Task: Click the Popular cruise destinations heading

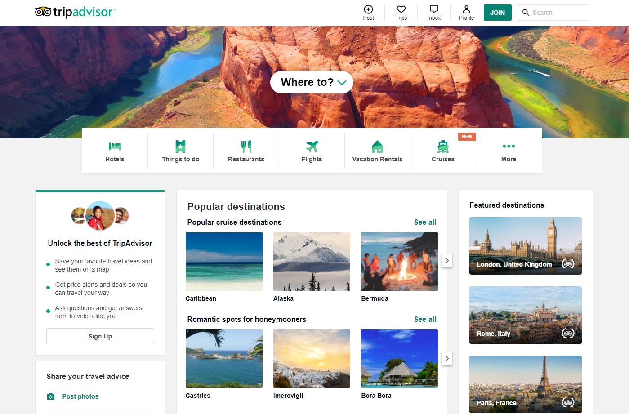Action: pos(234,222)
